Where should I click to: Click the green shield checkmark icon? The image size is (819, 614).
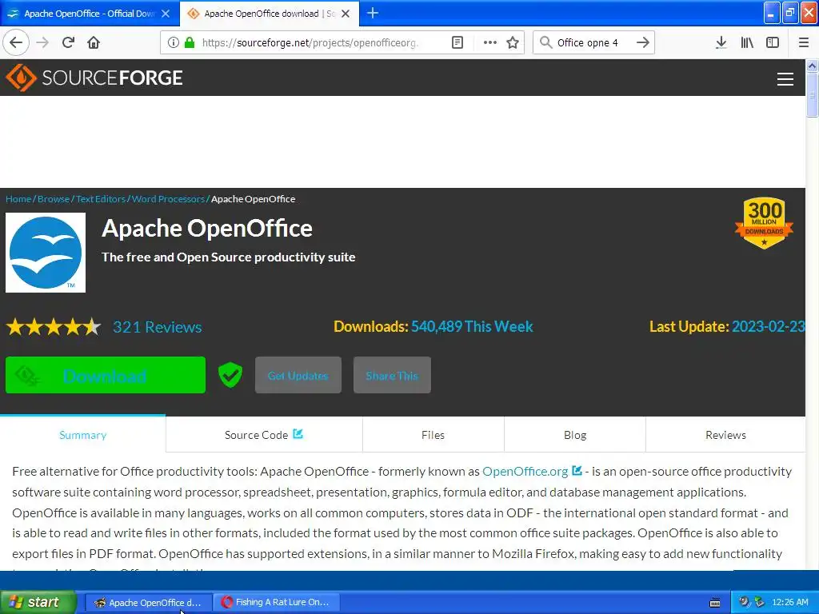pyautogui.click(x=230, y=375)
